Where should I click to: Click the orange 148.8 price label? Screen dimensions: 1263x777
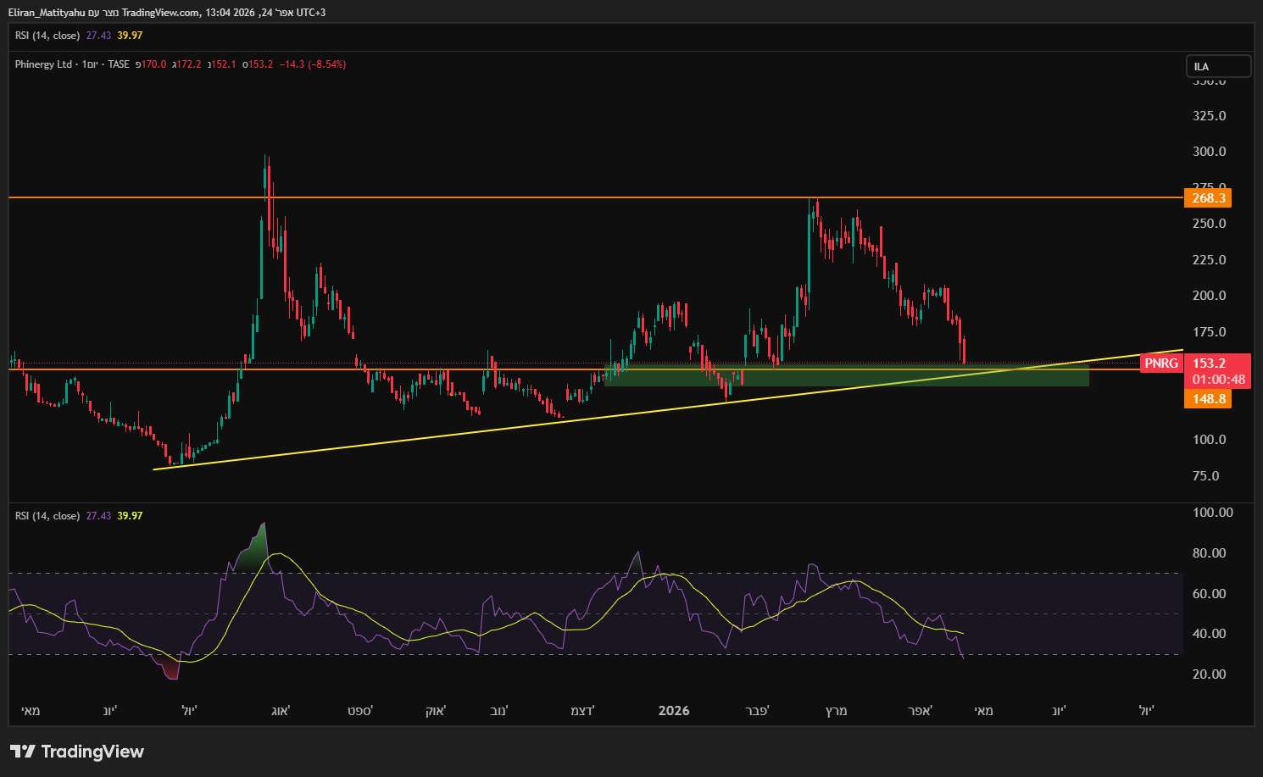pos(1208,399)
